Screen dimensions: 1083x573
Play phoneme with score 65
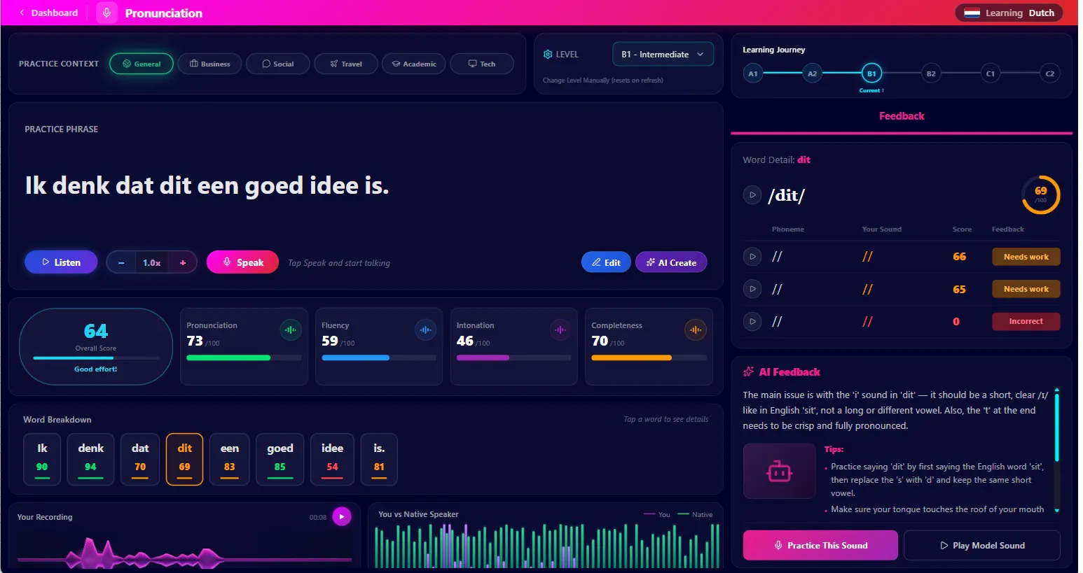coord(752,289)
